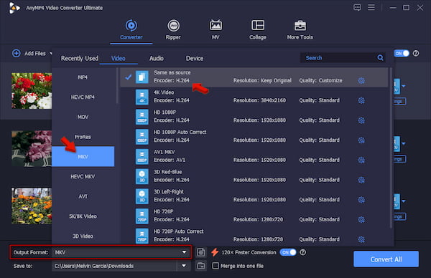The image size is (431, 278).
Task: Select HD 1080P Auto Correct preset icon
Action: point(142,137)
